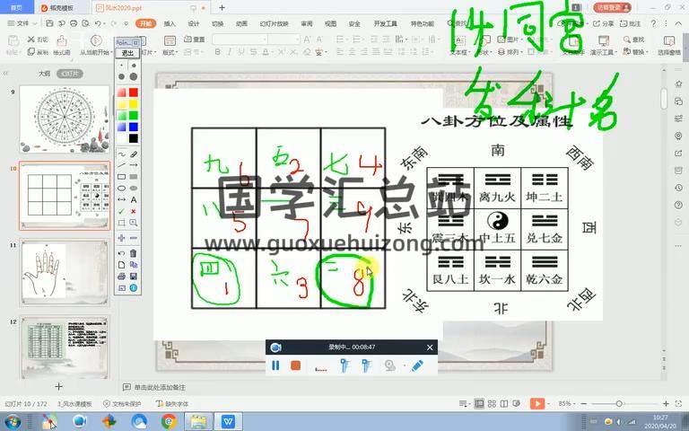Select the magnifier zoom tool in the palette
This screenshot has width=689, height=431.
tap(134, 222)
